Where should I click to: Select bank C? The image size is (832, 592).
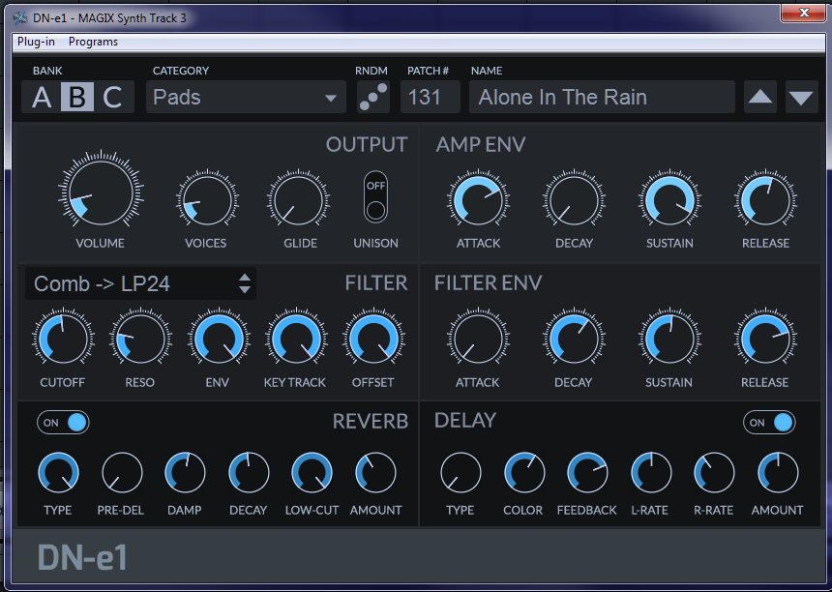(112, 98)
